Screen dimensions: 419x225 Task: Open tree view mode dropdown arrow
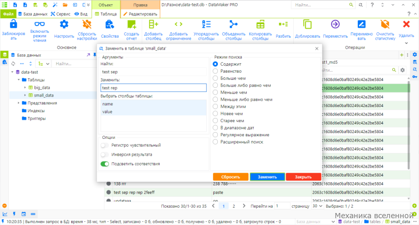tap(48, 64)
